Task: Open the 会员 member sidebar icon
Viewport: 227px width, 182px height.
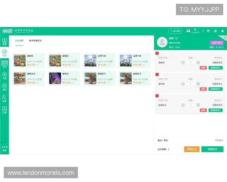Action: [x=5, y=98]
